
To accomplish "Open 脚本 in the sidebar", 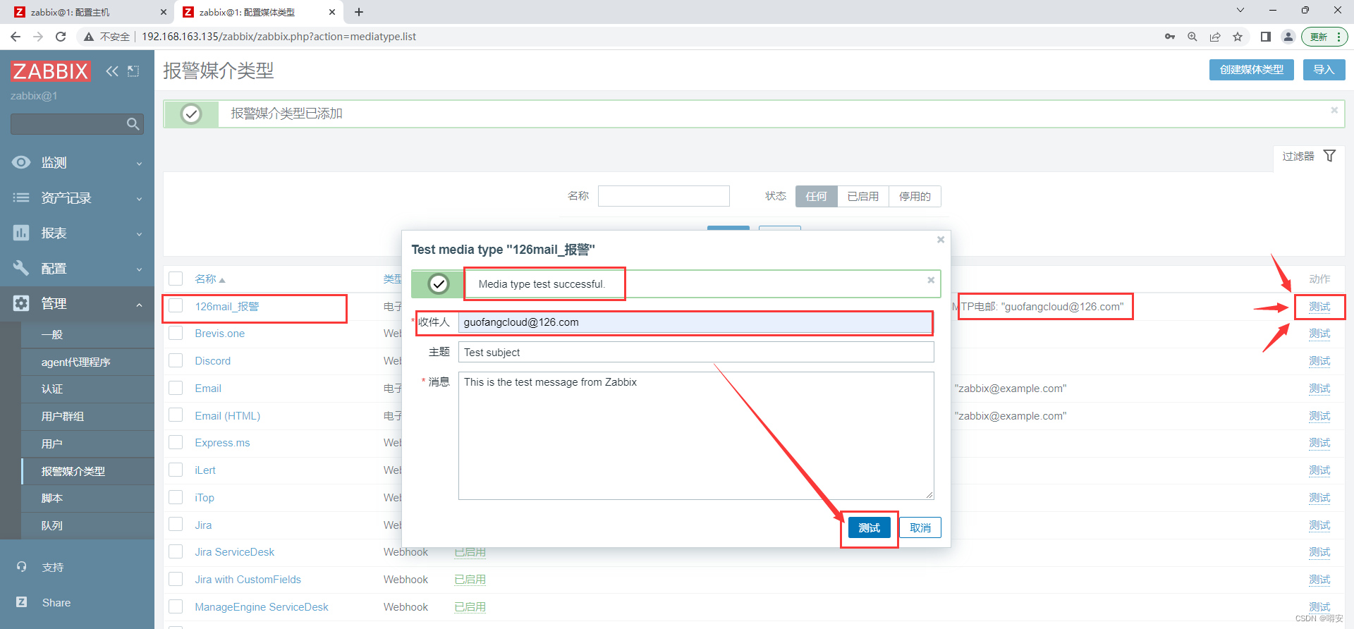I will (x=52, y=498).
